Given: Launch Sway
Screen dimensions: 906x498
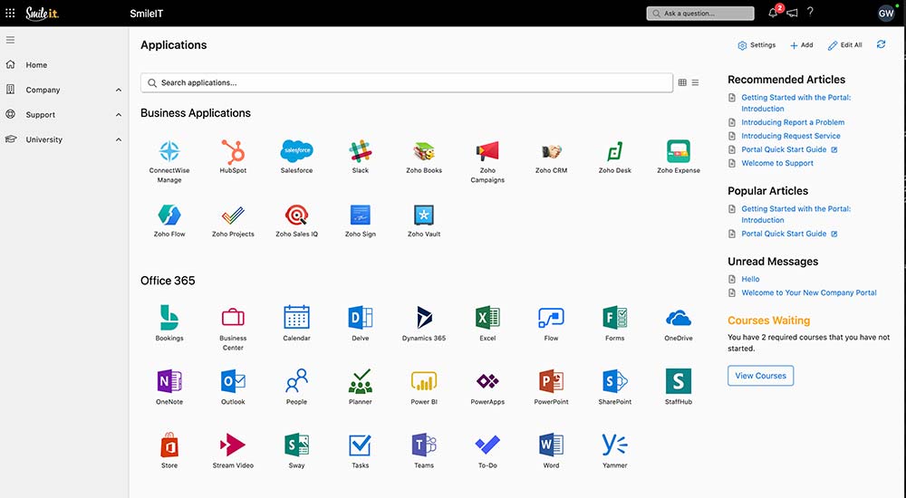Looking at the screenshot, I should click(296, 445).
